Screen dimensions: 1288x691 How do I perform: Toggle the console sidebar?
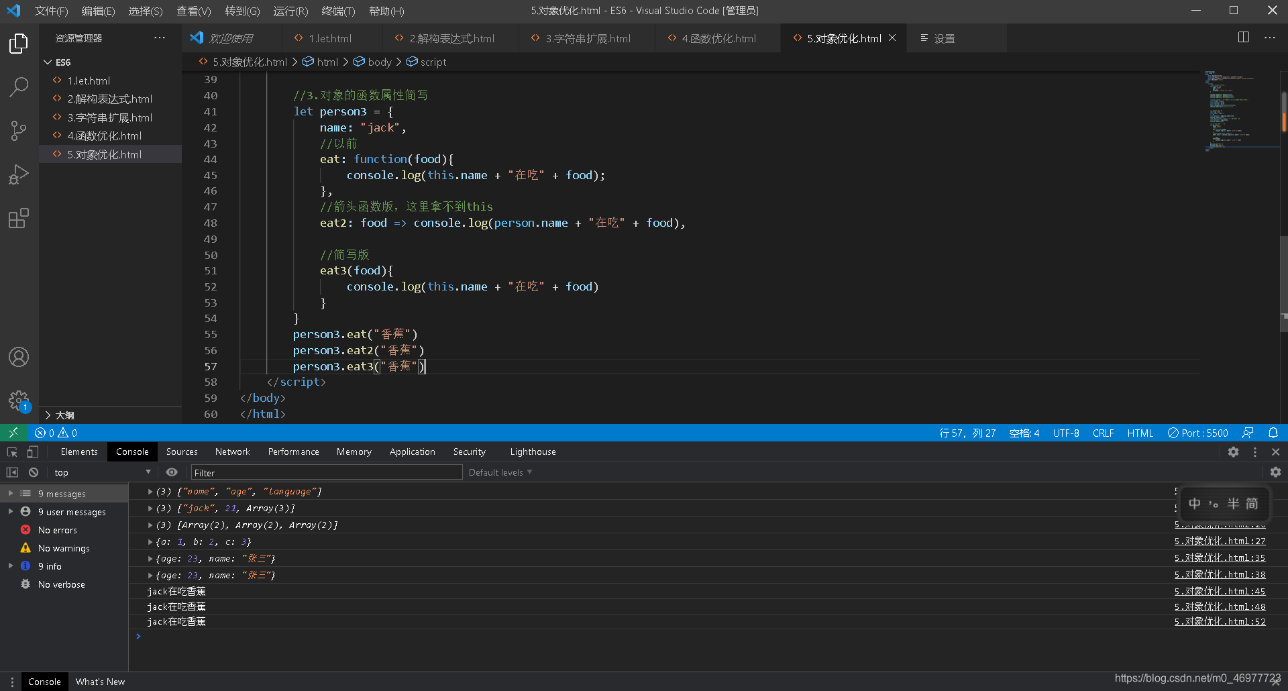(12, 472)
